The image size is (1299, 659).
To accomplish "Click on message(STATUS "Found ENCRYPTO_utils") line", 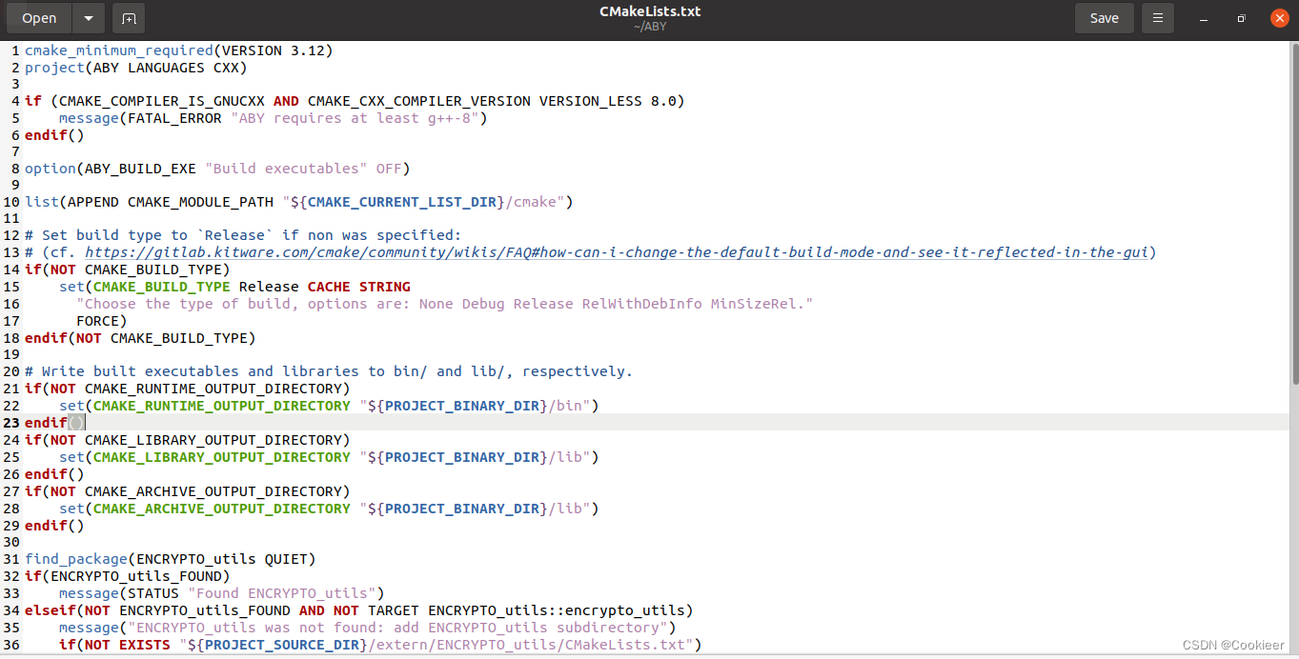I will click(x=222, y=593).
